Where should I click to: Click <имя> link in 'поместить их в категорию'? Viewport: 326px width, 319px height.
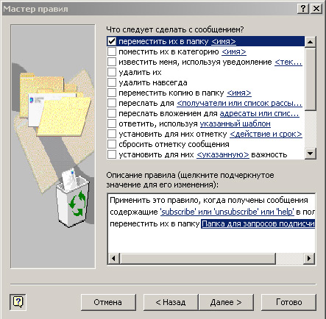(234, 52)
